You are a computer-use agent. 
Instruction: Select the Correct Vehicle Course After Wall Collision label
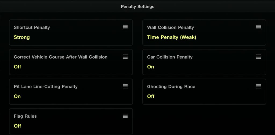[60, 57]
